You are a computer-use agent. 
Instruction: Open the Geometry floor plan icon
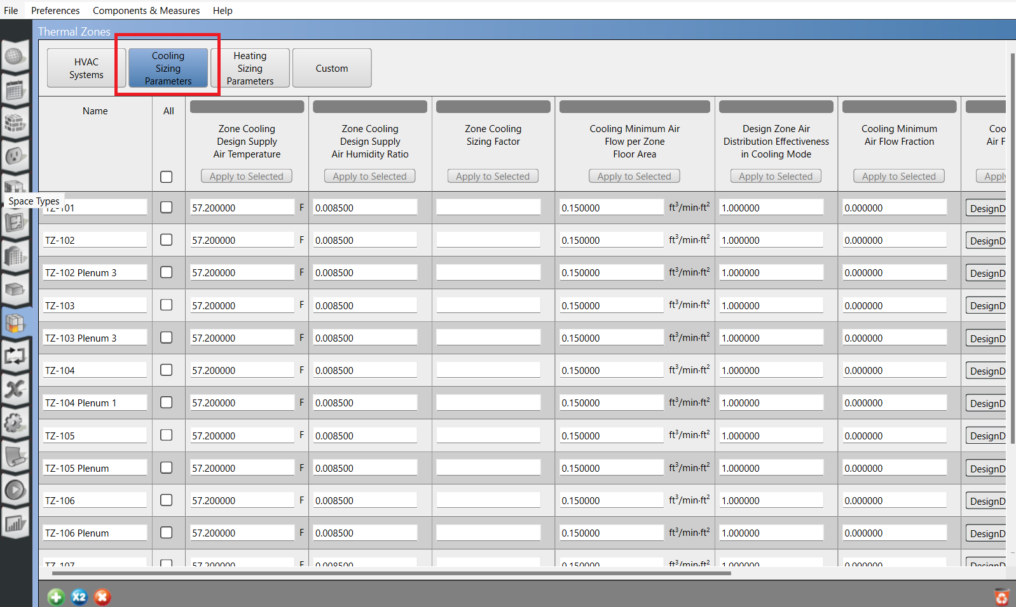(x=15, y=222)
